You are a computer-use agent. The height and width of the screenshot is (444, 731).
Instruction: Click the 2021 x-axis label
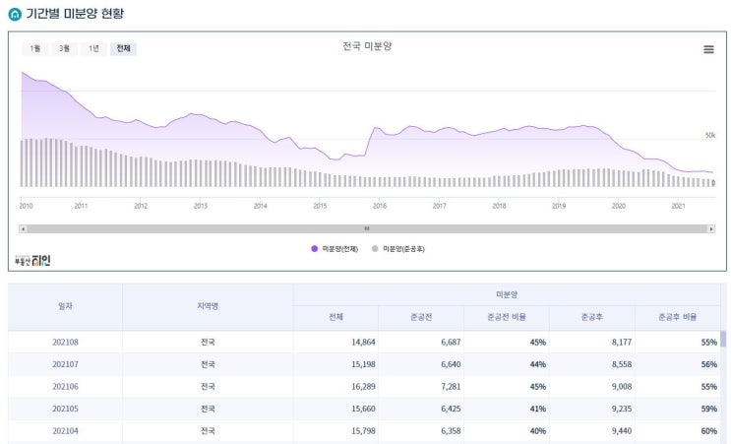coord(678,206)
